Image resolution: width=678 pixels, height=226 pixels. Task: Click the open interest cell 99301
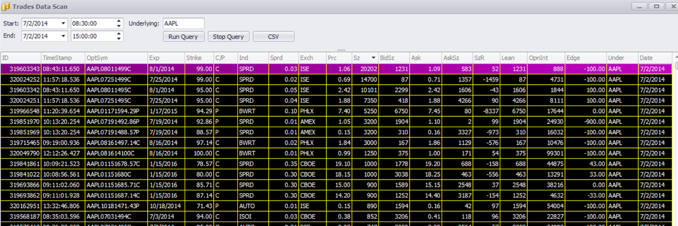click(546, 153)
